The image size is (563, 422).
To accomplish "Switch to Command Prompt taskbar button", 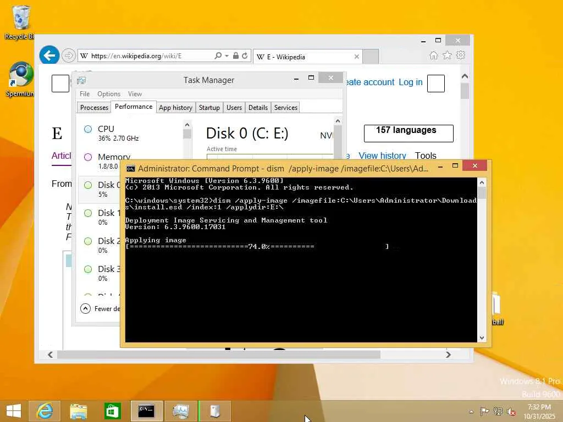I will [x=146, y=411].
